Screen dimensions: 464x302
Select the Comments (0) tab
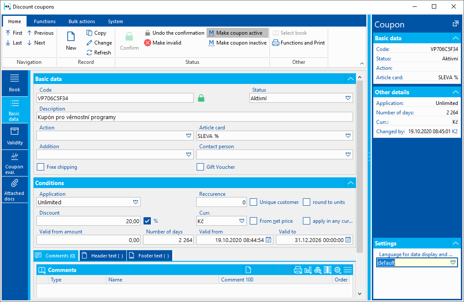point(56,256)
